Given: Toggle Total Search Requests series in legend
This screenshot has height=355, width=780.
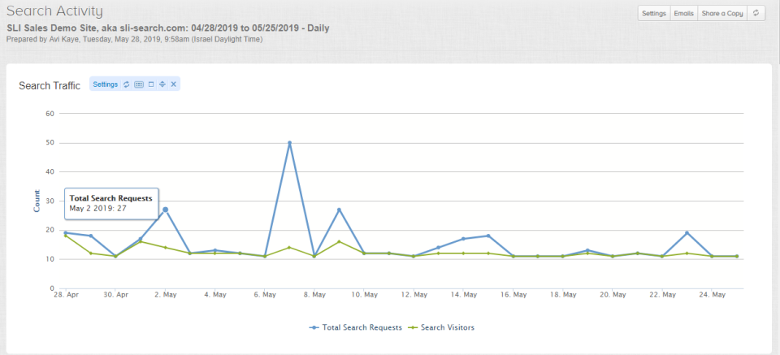Looking at the screenshot, I should [x=355, y=327].
